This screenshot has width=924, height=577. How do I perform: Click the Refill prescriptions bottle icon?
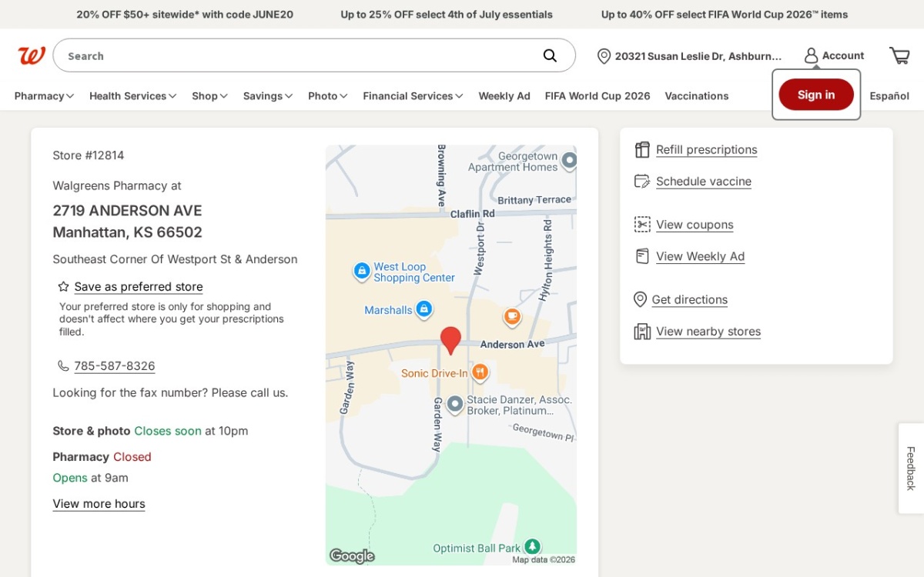pos(642,149)
